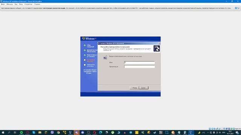
Task: Open Google Chrome from the taskbar
Action: (x=58, y=132)
